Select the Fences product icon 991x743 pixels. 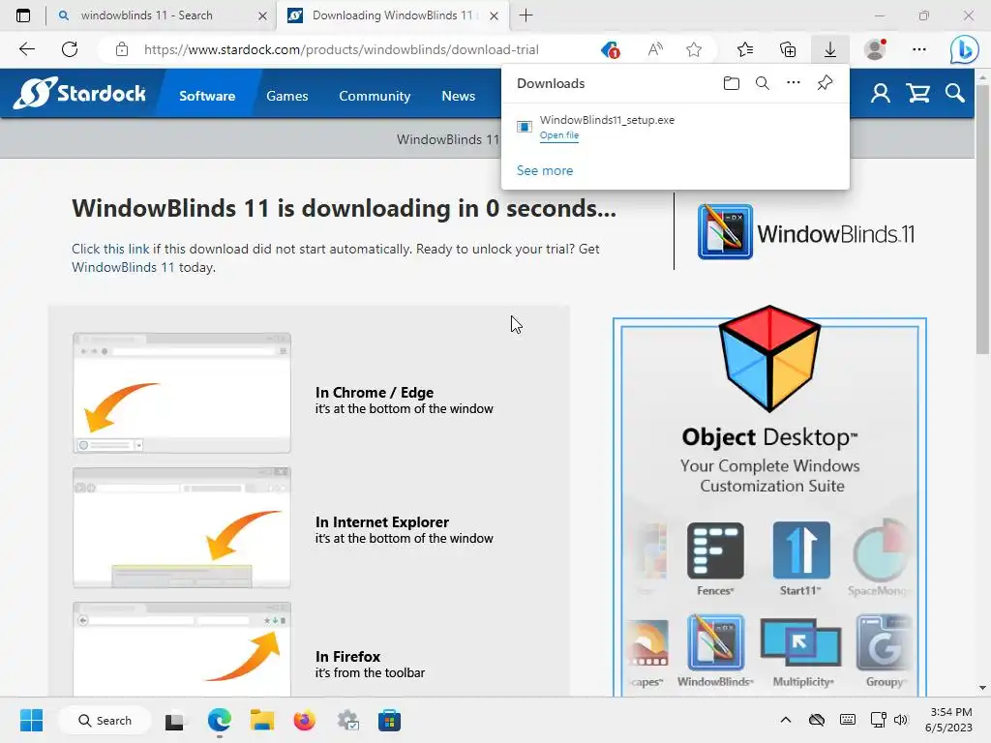point(715,550)
